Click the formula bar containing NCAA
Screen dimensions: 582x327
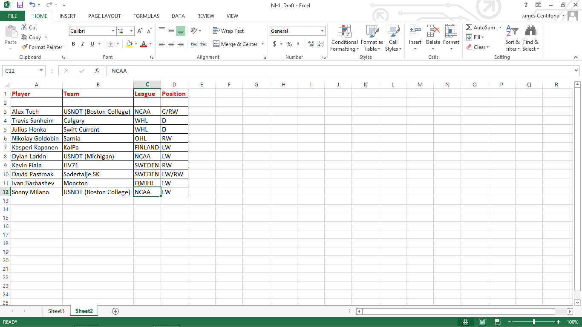point(340,71)
